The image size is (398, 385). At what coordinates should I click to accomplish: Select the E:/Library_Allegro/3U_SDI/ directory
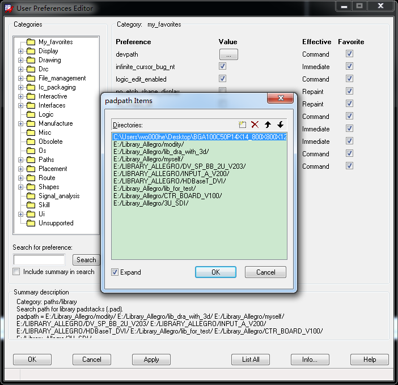(x=199, y=203)
